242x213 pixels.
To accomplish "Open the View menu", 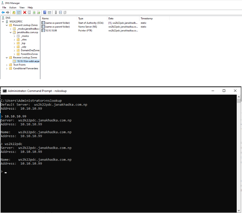I will pos(22,7).
